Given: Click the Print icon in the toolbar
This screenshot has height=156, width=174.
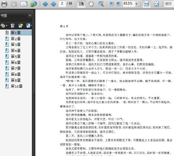Looking at the screenshot, I should tap(4, 4).
